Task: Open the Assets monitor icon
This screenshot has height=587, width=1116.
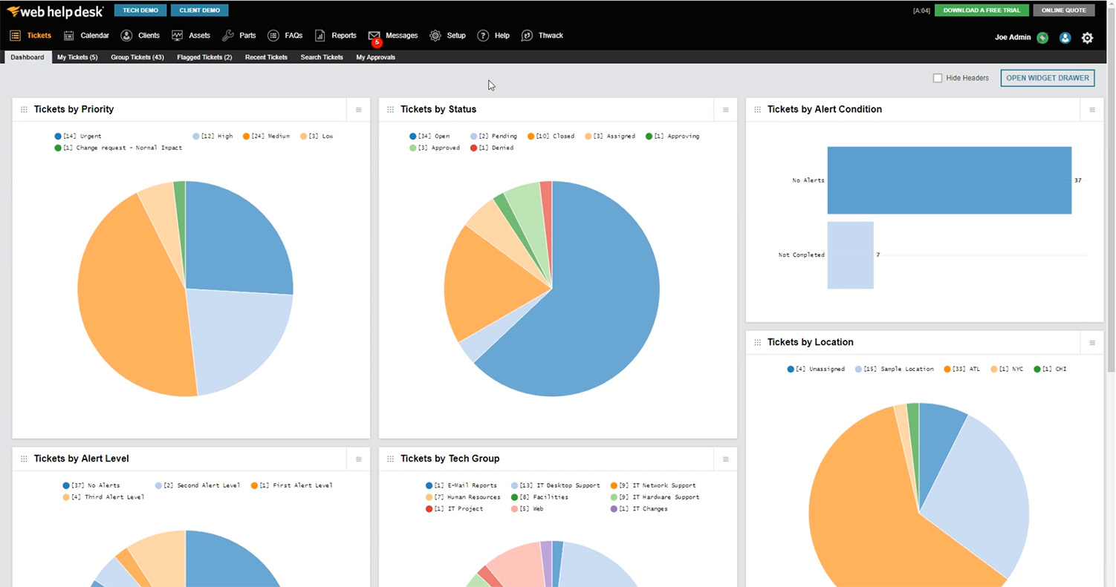Action: pyautogui.click(x=177, y=36)
